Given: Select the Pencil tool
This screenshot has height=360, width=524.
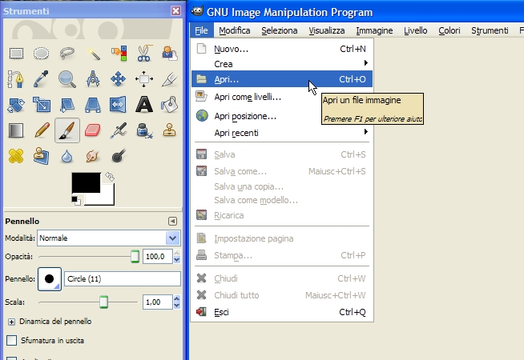Looking at the screenshot, I should coord(42,130).
